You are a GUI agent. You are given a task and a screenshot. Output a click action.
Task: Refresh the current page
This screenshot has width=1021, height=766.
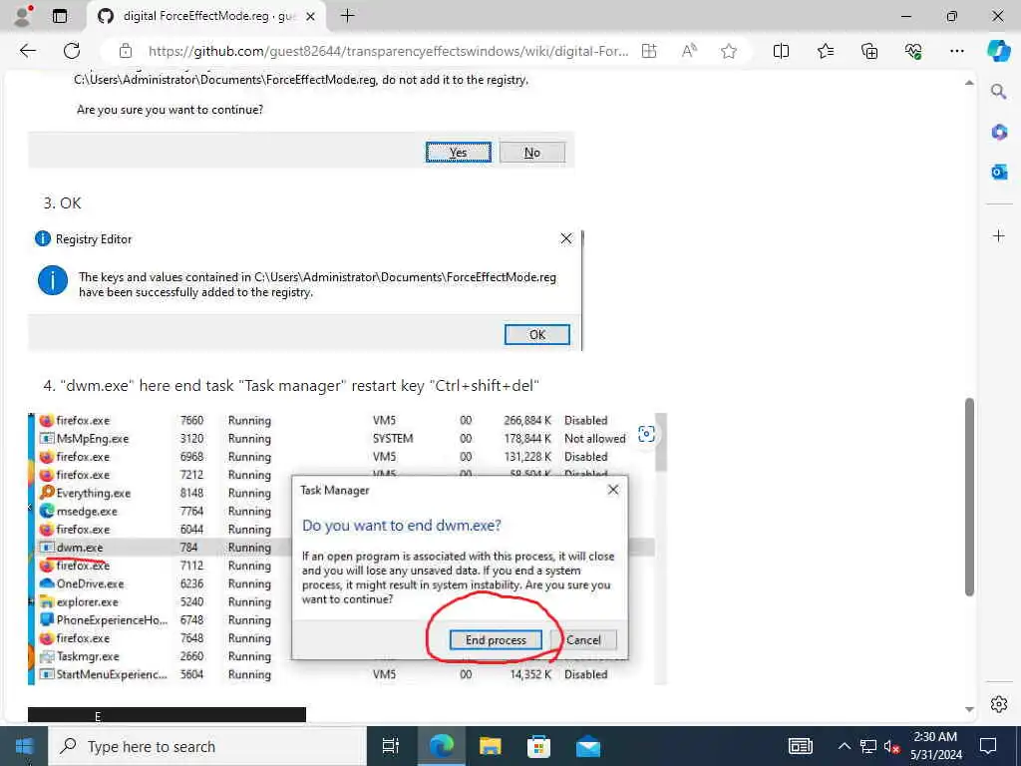(72, 51)
